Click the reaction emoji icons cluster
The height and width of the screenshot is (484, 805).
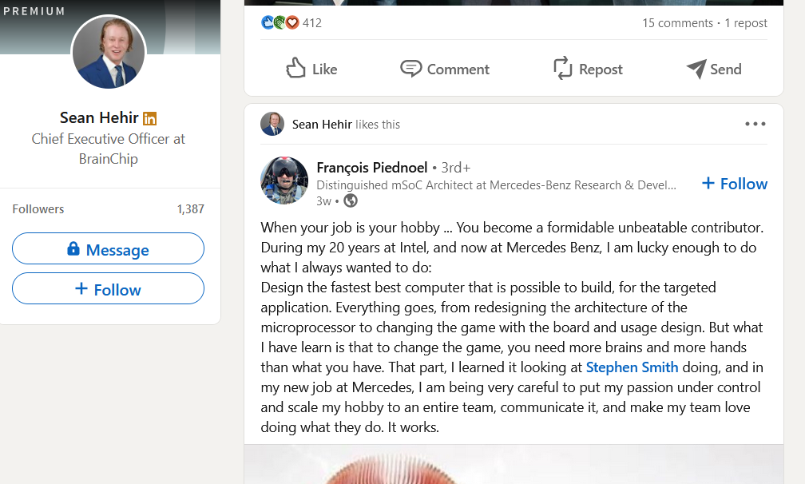pos(280,22)
